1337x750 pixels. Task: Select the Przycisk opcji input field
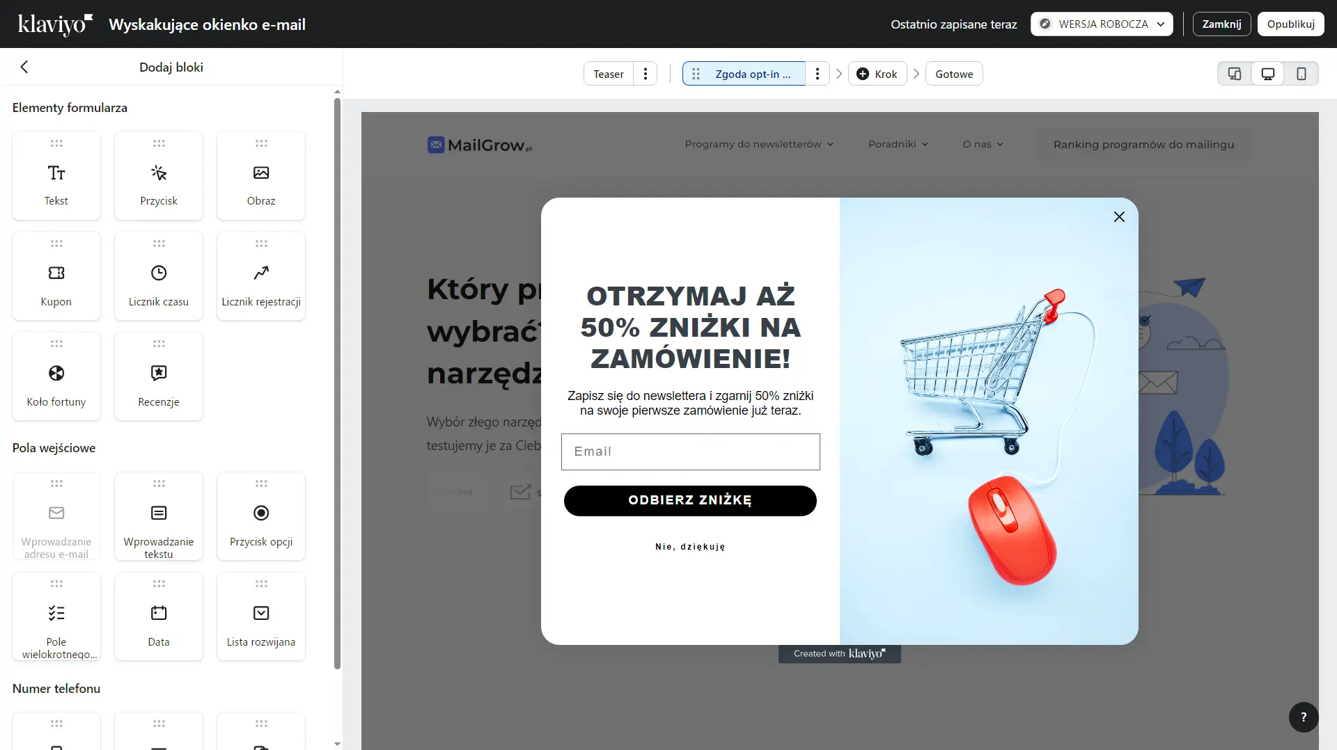[x=261, y=516]
